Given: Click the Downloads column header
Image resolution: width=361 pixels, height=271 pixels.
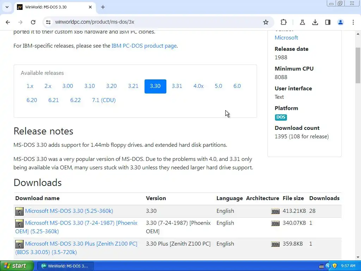Looking at the screenshot, I should point(324,198).
